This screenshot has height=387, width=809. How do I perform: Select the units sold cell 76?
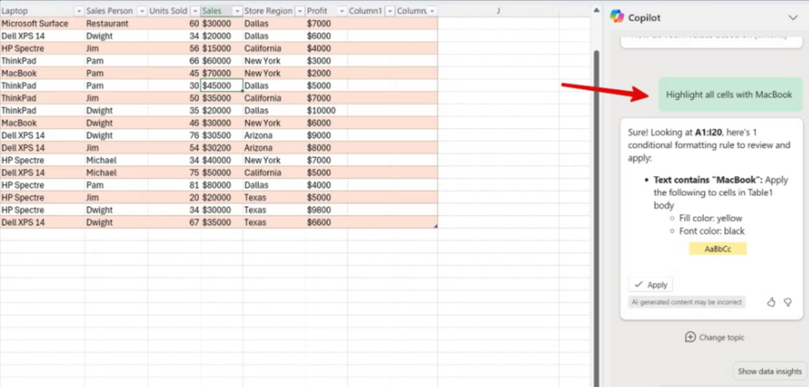pos(174,135)
